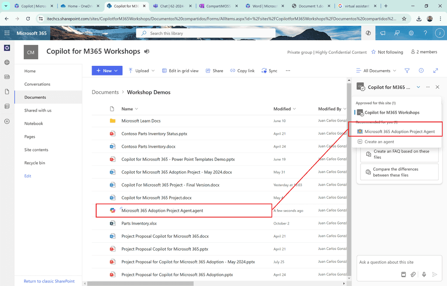
Task: Toggle Not following star for this site
Action: click(x=374, y=52)
